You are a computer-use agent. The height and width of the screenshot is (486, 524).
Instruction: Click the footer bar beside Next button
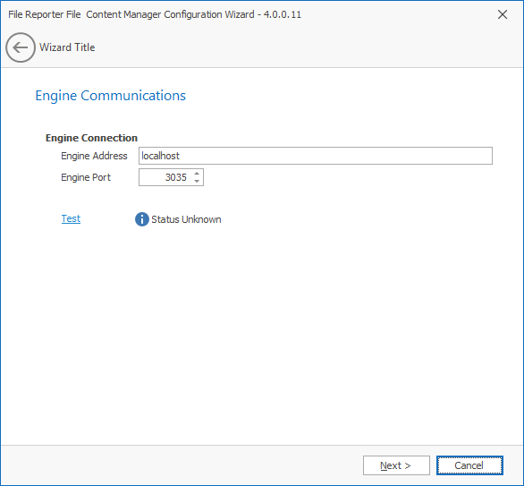point(182,465)
